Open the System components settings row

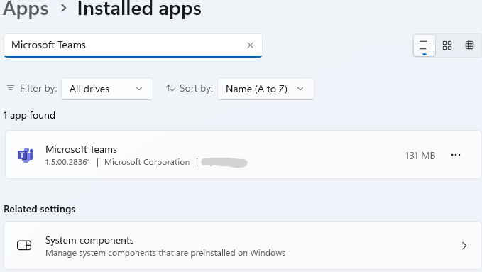pyautogui.click(x=243, y=246)
